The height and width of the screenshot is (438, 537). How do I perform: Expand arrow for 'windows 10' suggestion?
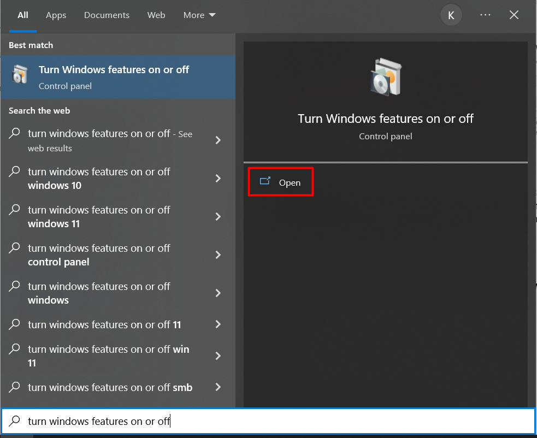pos(218,178)
